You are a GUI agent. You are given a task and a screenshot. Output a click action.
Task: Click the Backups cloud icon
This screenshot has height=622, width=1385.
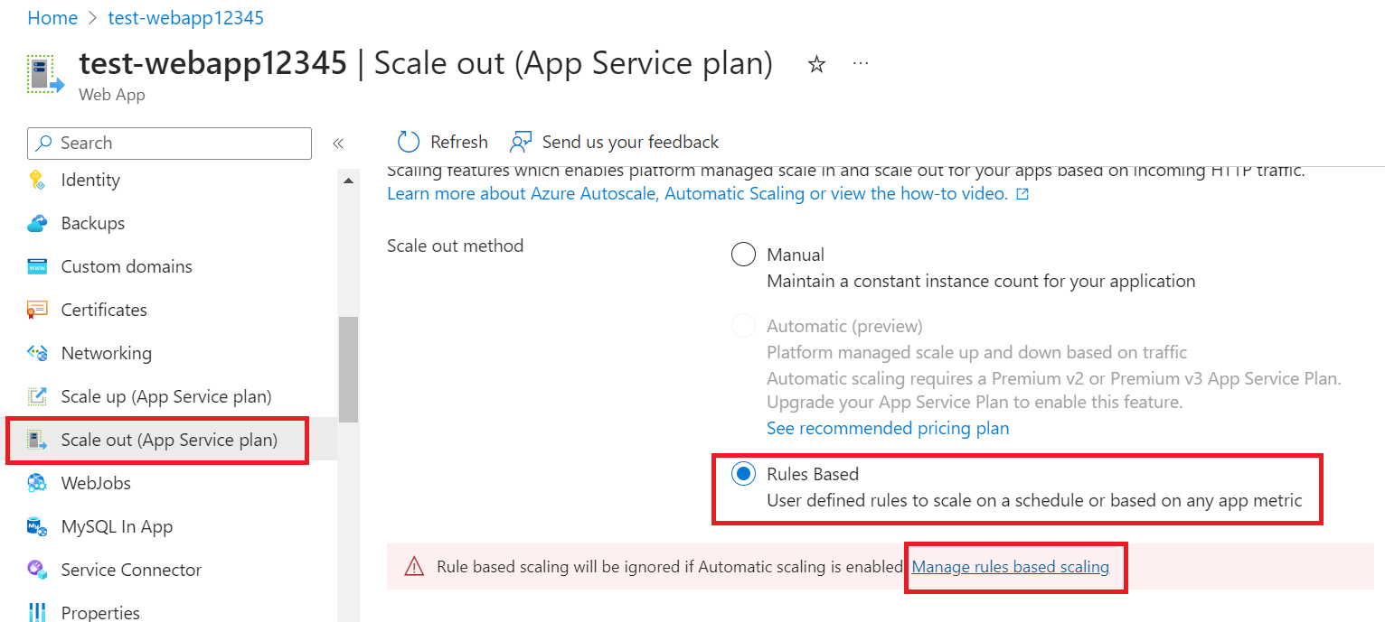pos(37,223)
